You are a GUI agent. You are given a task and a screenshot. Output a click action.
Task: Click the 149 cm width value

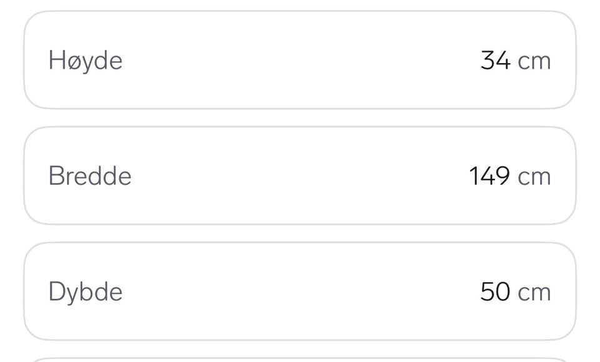[x=510, y=176]
